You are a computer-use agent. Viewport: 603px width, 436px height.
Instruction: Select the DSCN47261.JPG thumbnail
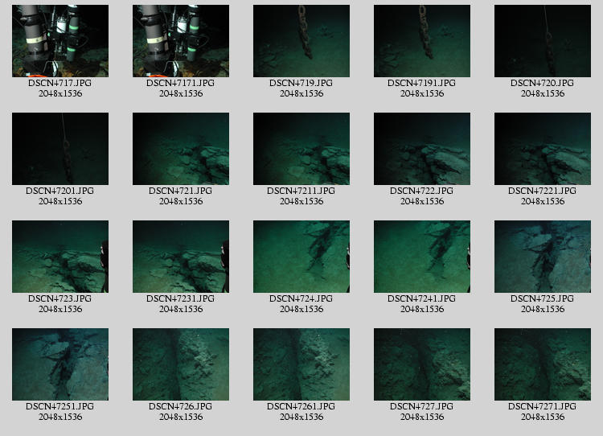(x=301, y=364)
